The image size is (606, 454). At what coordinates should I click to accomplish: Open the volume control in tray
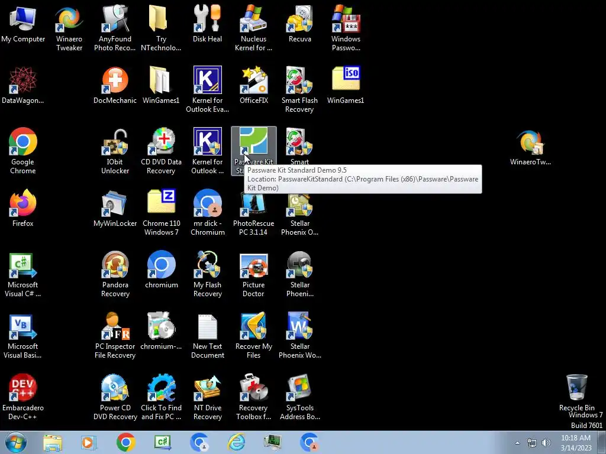point(546,443)
